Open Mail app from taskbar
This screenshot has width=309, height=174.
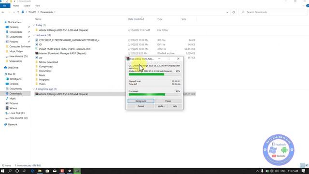[55, 171]
